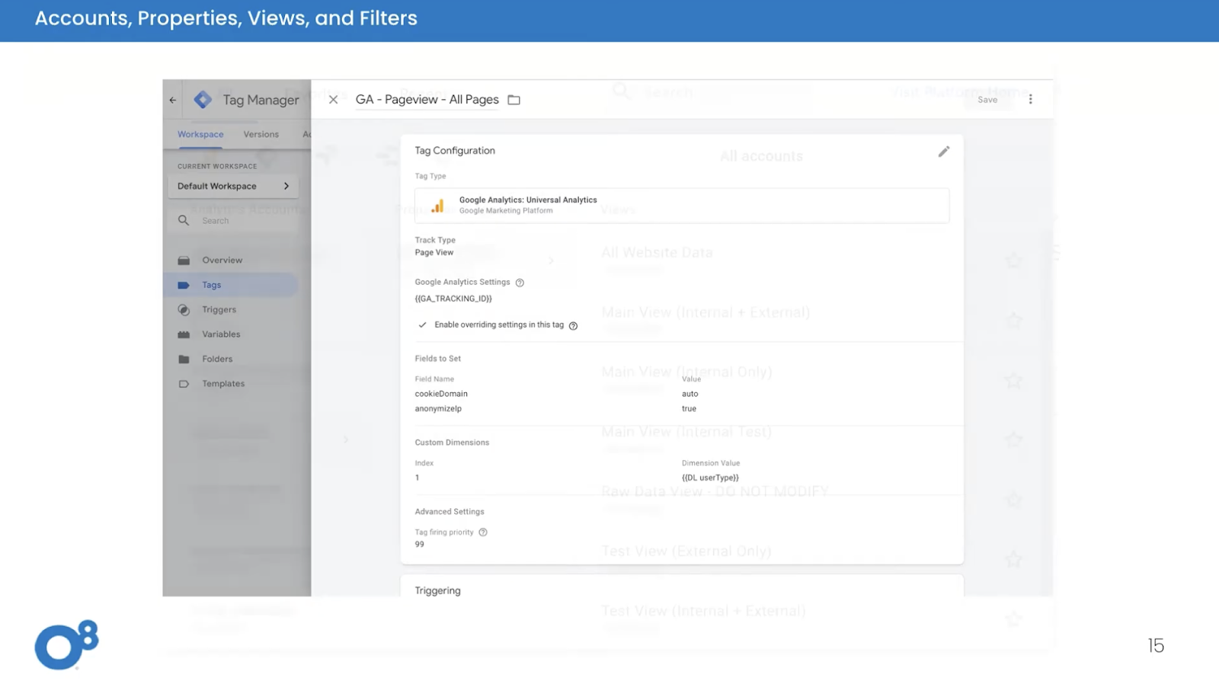The height and width of the screenshot is (681, 1219).
Task: Click the Triggers sidebar icon
Action: [184, 310]
